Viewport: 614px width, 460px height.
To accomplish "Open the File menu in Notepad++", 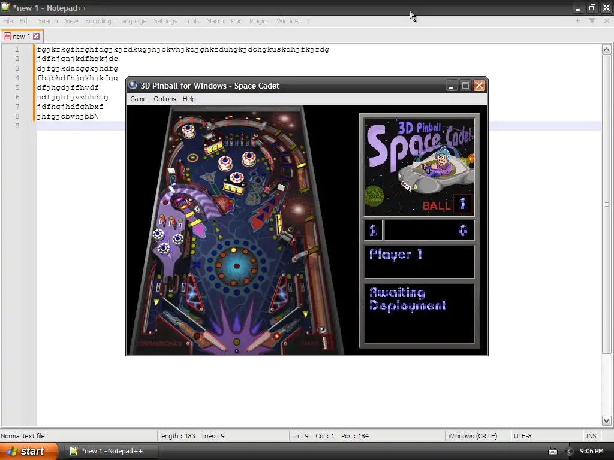I will click(8, 21).
